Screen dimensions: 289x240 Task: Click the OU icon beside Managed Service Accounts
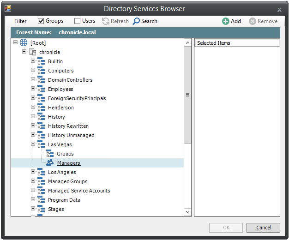41,191
